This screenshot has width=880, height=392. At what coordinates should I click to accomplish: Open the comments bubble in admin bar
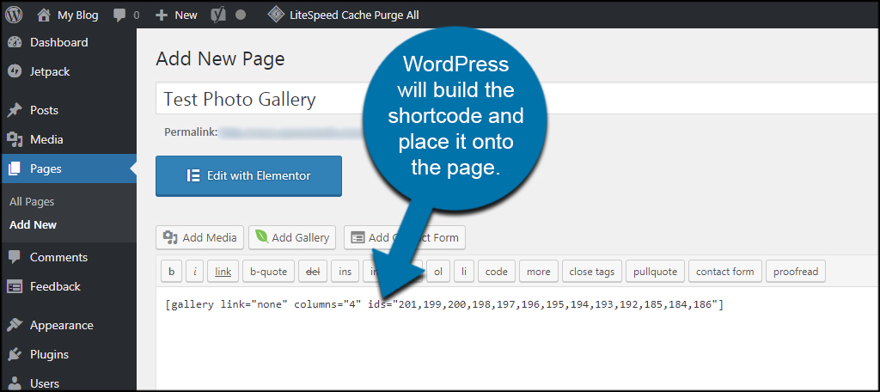click(x=119, y=15)
